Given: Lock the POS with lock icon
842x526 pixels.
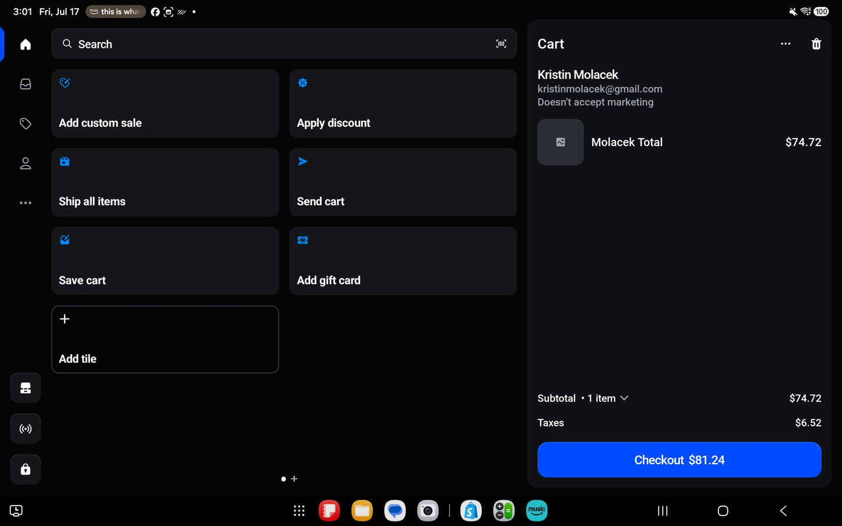Looking at the screenshot, I should (26, 469).
